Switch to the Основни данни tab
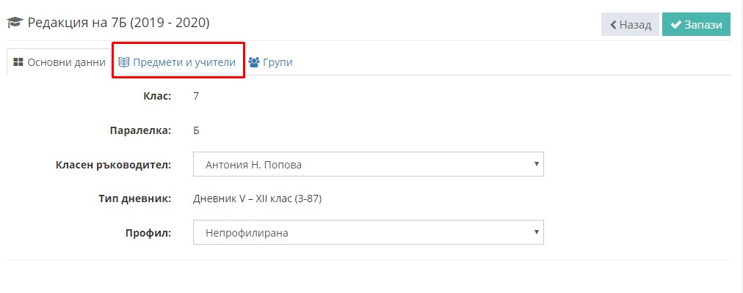This screenshot has width=743, height=293. click(x=59, y=62)
